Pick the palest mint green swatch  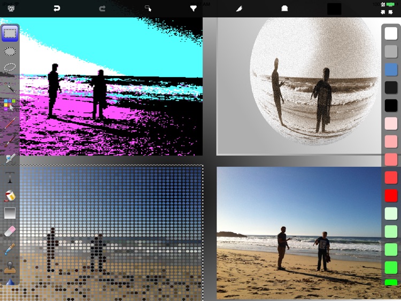(x=391, y=213)
